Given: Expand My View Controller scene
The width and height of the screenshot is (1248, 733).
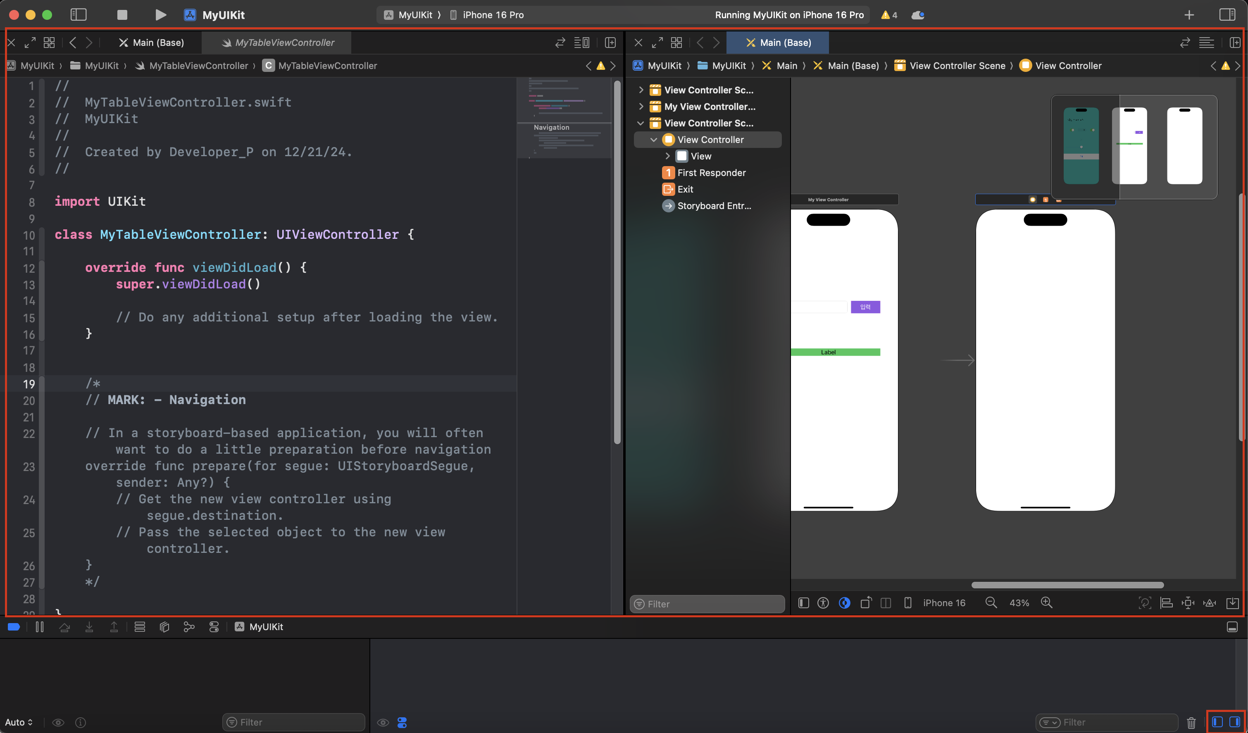Looking at the screenshot, I should [x=641, y=107].
